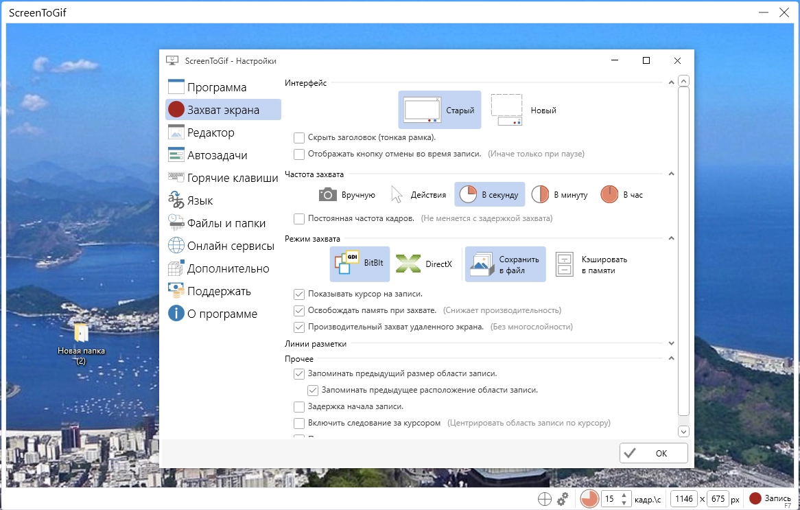The height and width of the screenshot is (510, 800).
Task: Uncheck Запоминать предыдущее расположение области записи
Action: pos(313,391)
